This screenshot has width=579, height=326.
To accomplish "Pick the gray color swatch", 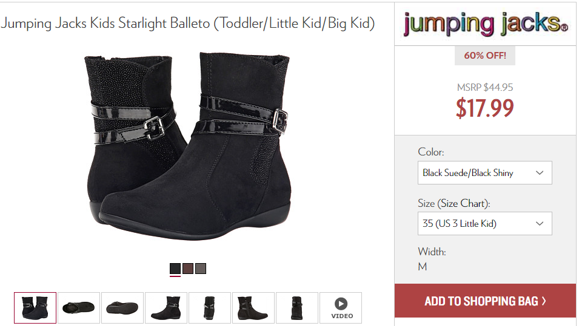I will tap(201, 269).
